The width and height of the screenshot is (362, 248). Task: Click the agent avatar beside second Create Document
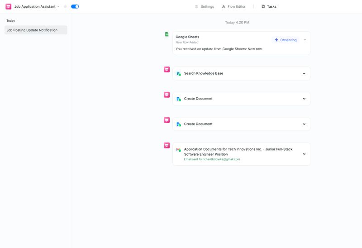167,120
